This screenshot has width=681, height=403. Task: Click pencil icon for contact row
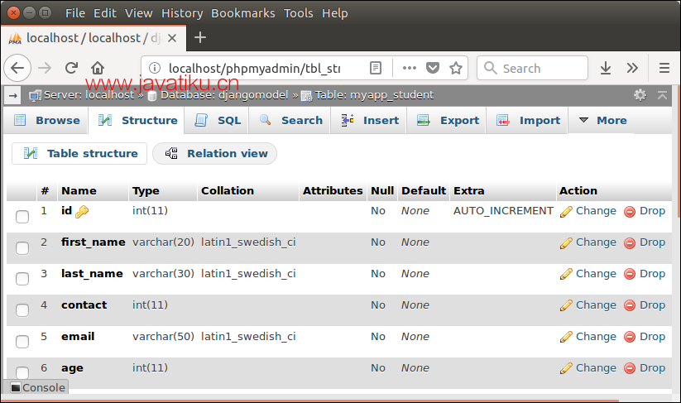coord(566,305)
